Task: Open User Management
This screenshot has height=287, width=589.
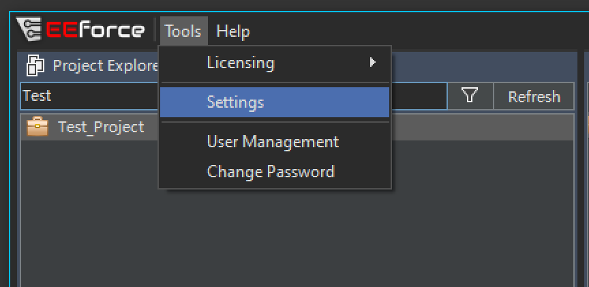Action: point(275,142)
